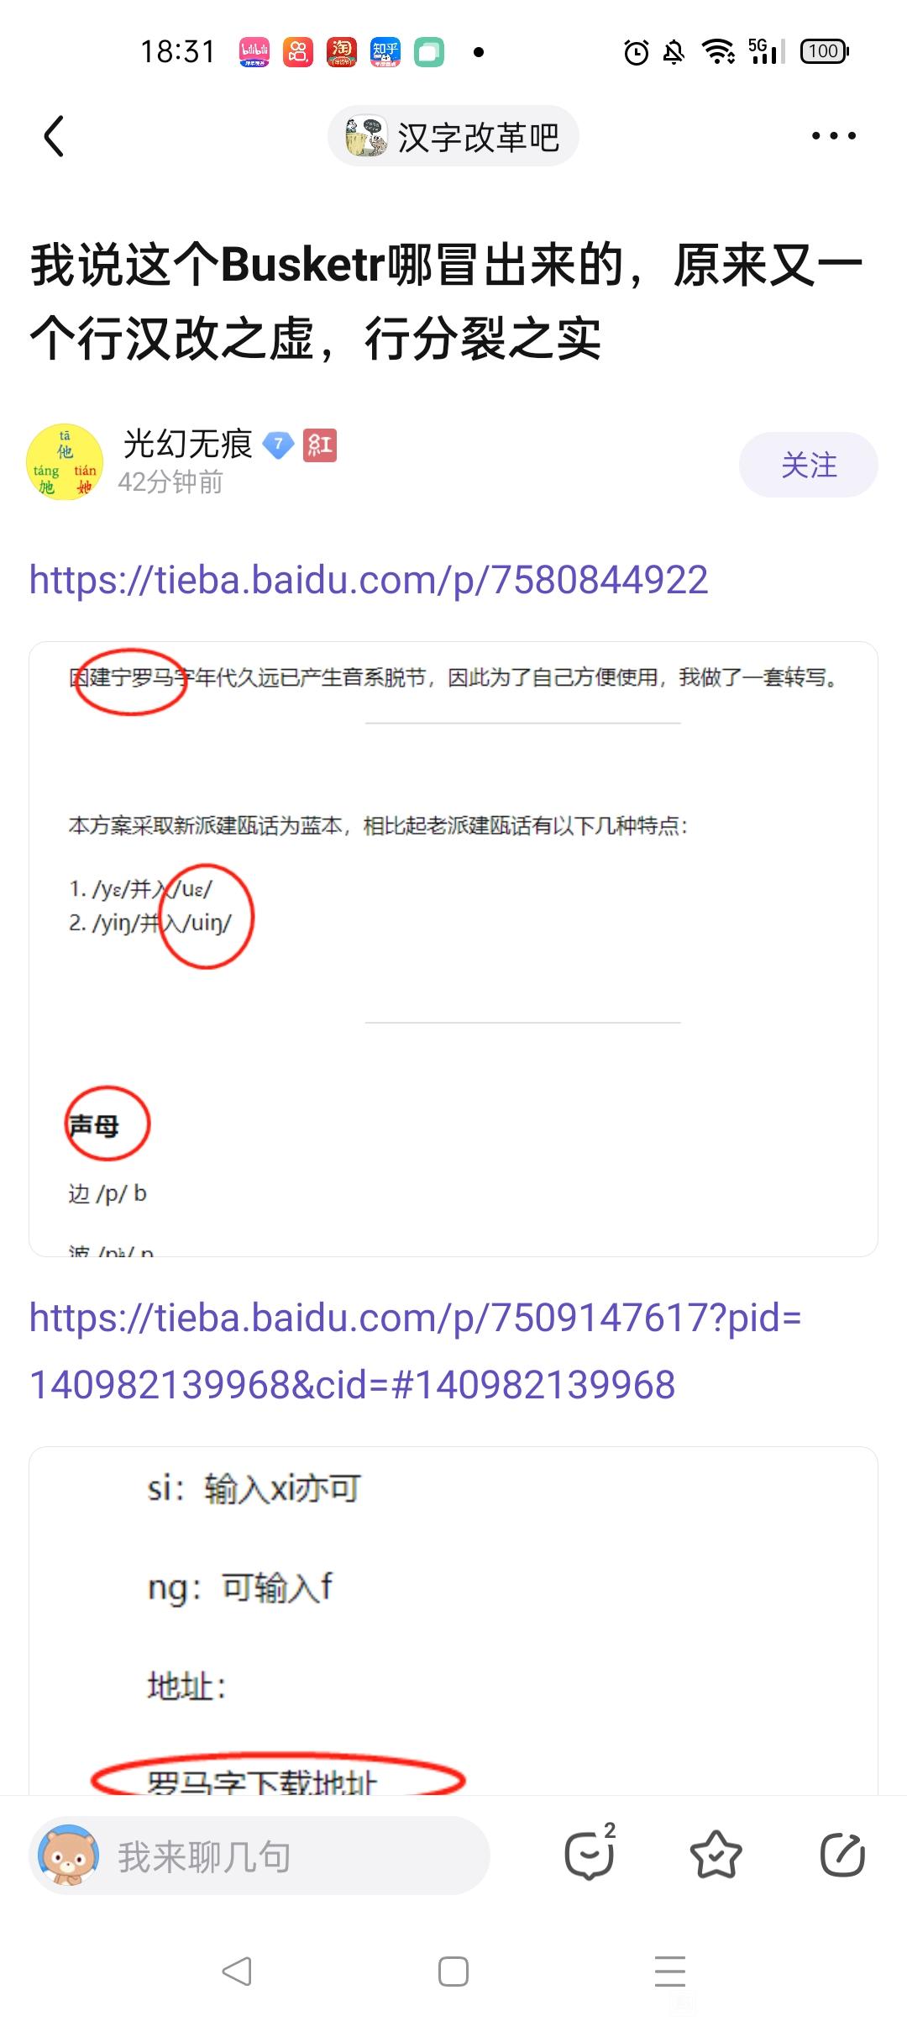Tap the 我来聊几句 comment input field
The image size is (907, 2027).
pos(260,1856)
